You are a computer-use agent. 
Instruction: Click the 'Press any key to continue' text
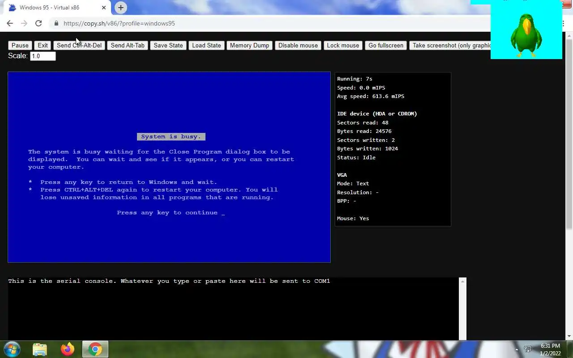point(167,213)
